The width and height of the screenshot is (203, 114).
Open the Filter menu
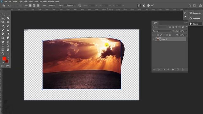click(x=36, y=2)
